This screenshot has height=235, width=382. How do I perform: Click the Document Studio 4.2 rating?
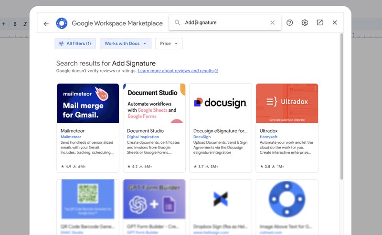point(132,167)
